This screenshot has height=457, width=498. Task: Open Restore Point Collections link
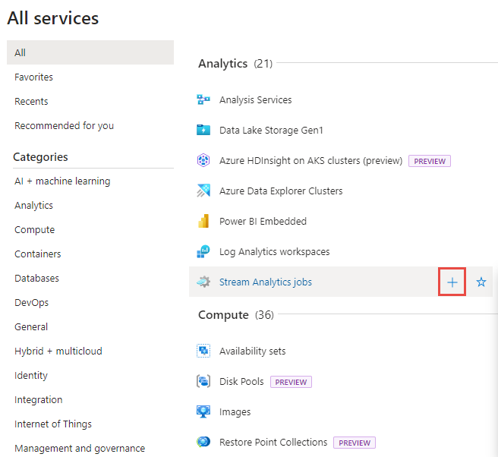pyautogui.click(x=273, y=443)
